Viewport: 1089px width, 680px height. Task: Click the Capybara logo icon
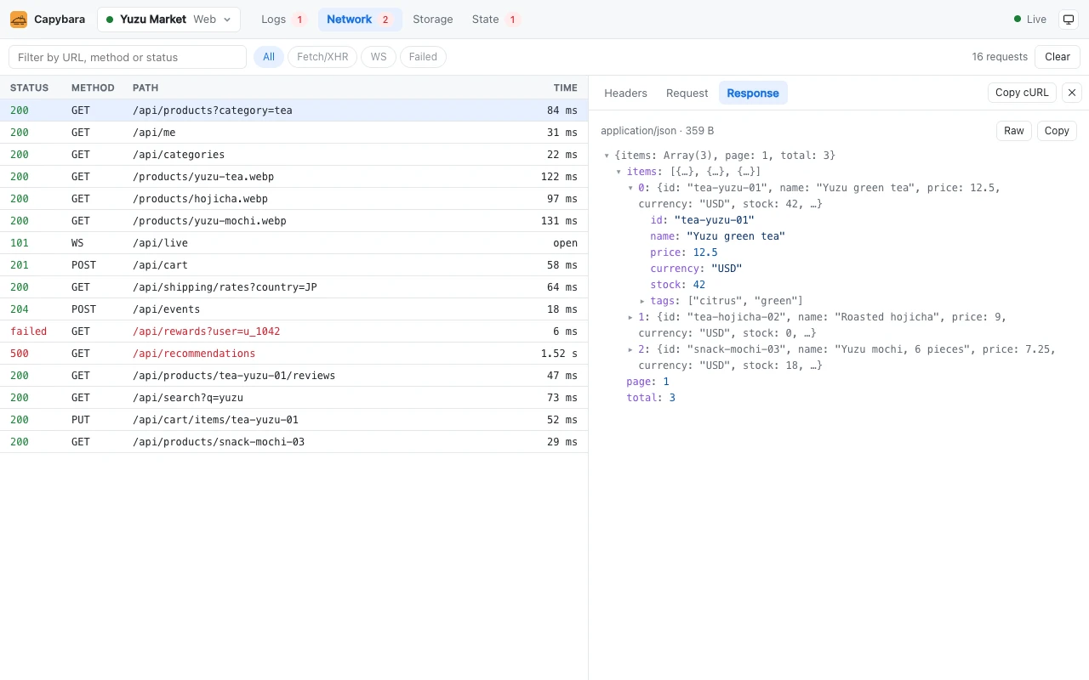click(x=19, y=20)
